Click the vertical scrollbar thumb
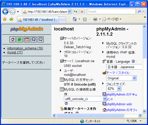 pos(144,44)
